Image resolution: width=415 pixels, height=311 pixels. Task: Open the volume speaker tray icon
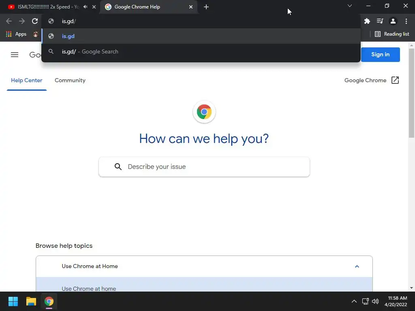(x=375, y=301)
